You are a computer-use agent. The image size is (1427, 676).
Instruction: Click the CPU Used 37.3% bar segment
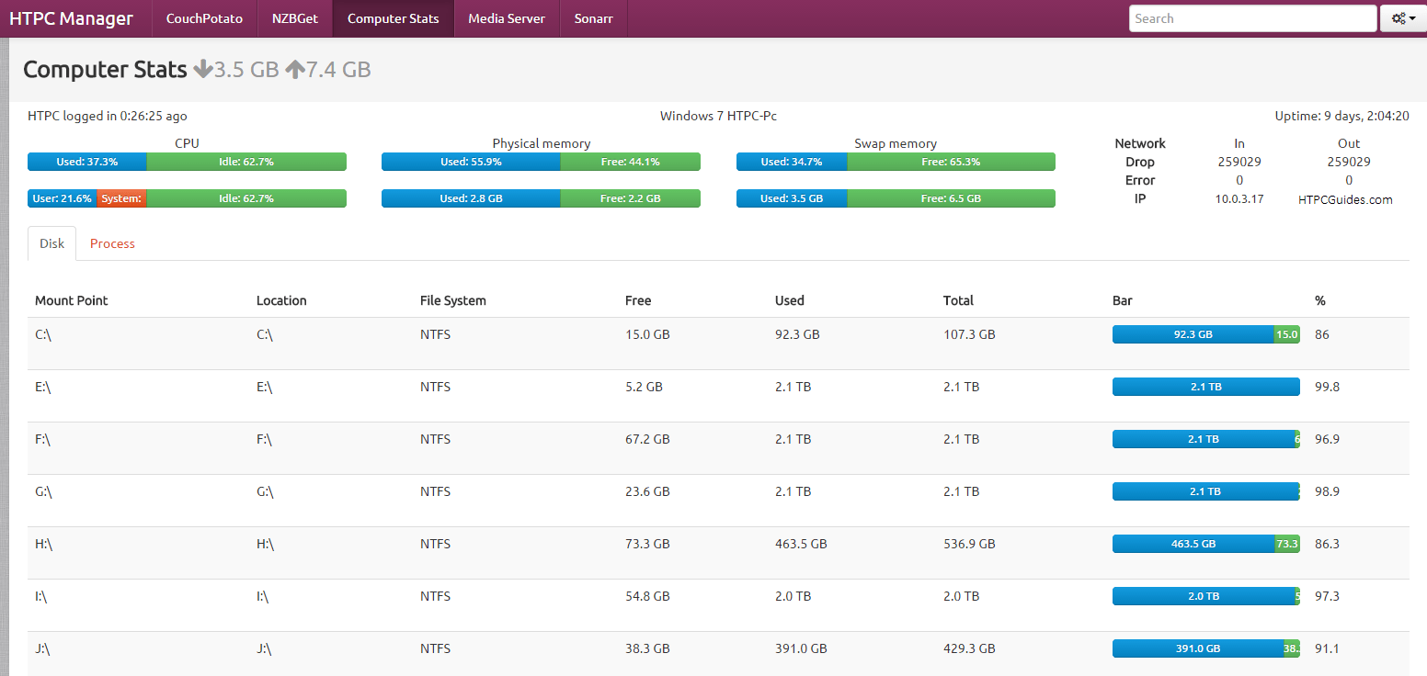tap(86, 162)
